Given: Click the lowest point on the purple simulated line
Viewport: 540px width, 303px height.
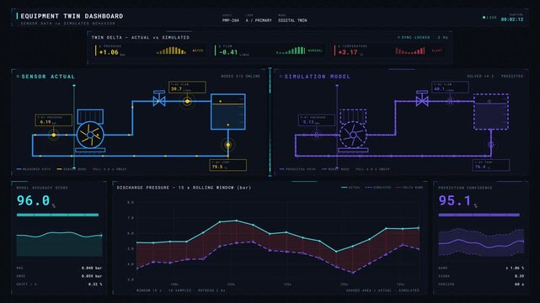Looking at the screenshot, I should coord(353,273).
